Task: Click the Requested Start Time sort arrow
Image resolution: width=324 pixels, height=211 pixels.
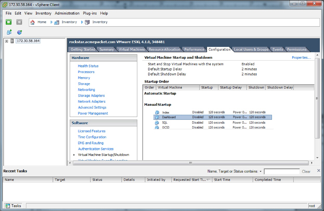Action: tap(208, 180)
